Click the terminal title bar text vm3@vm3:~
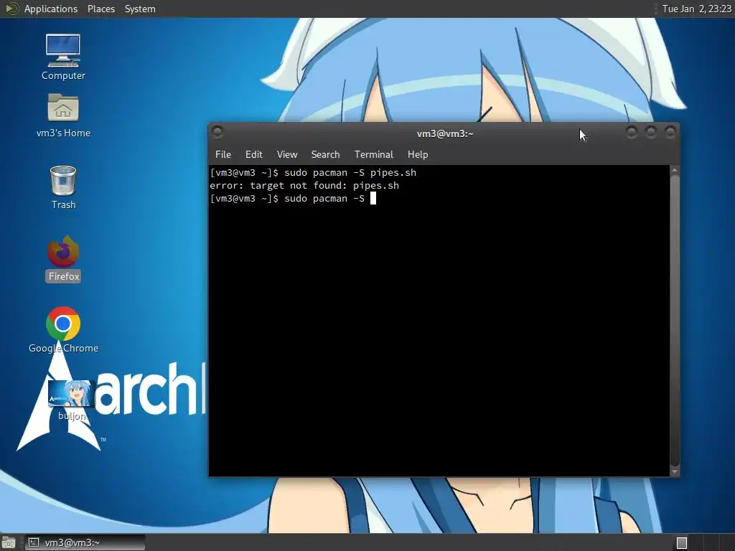 pos(445,133)
